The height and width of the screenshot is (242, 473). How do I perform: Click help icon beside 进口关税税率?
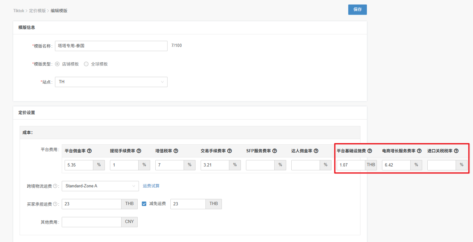tap(456, 151)
